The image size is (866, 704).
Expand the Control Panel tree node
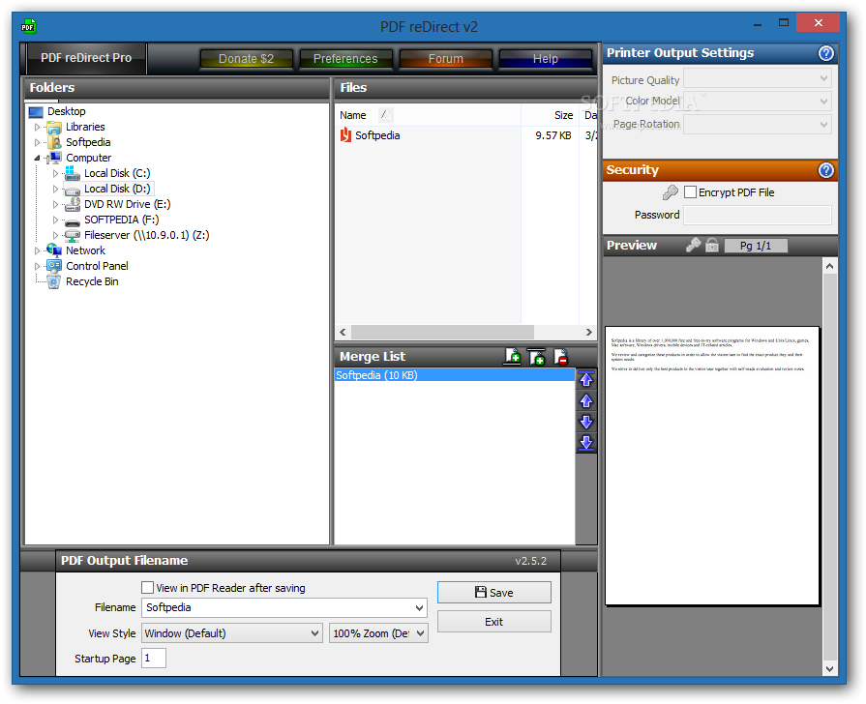[x=37, y=266]
